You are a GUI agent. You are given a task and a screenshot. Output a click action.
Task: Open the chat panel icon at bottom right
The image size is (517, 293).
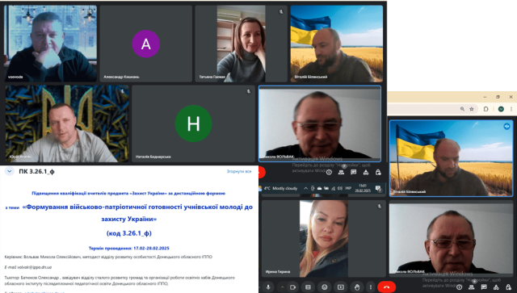[x=484, y=287]
